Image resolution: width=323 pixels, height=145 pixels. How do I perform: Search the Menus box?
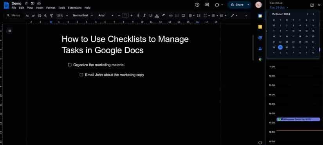coord(14,15)
